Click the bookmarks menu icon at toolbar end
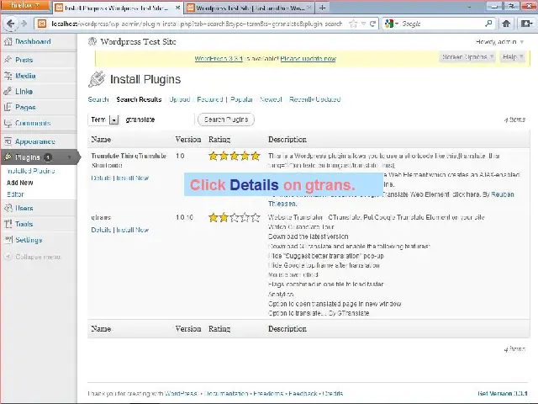The width and height of the screenshot is (538, 404). tap(526, 24)
